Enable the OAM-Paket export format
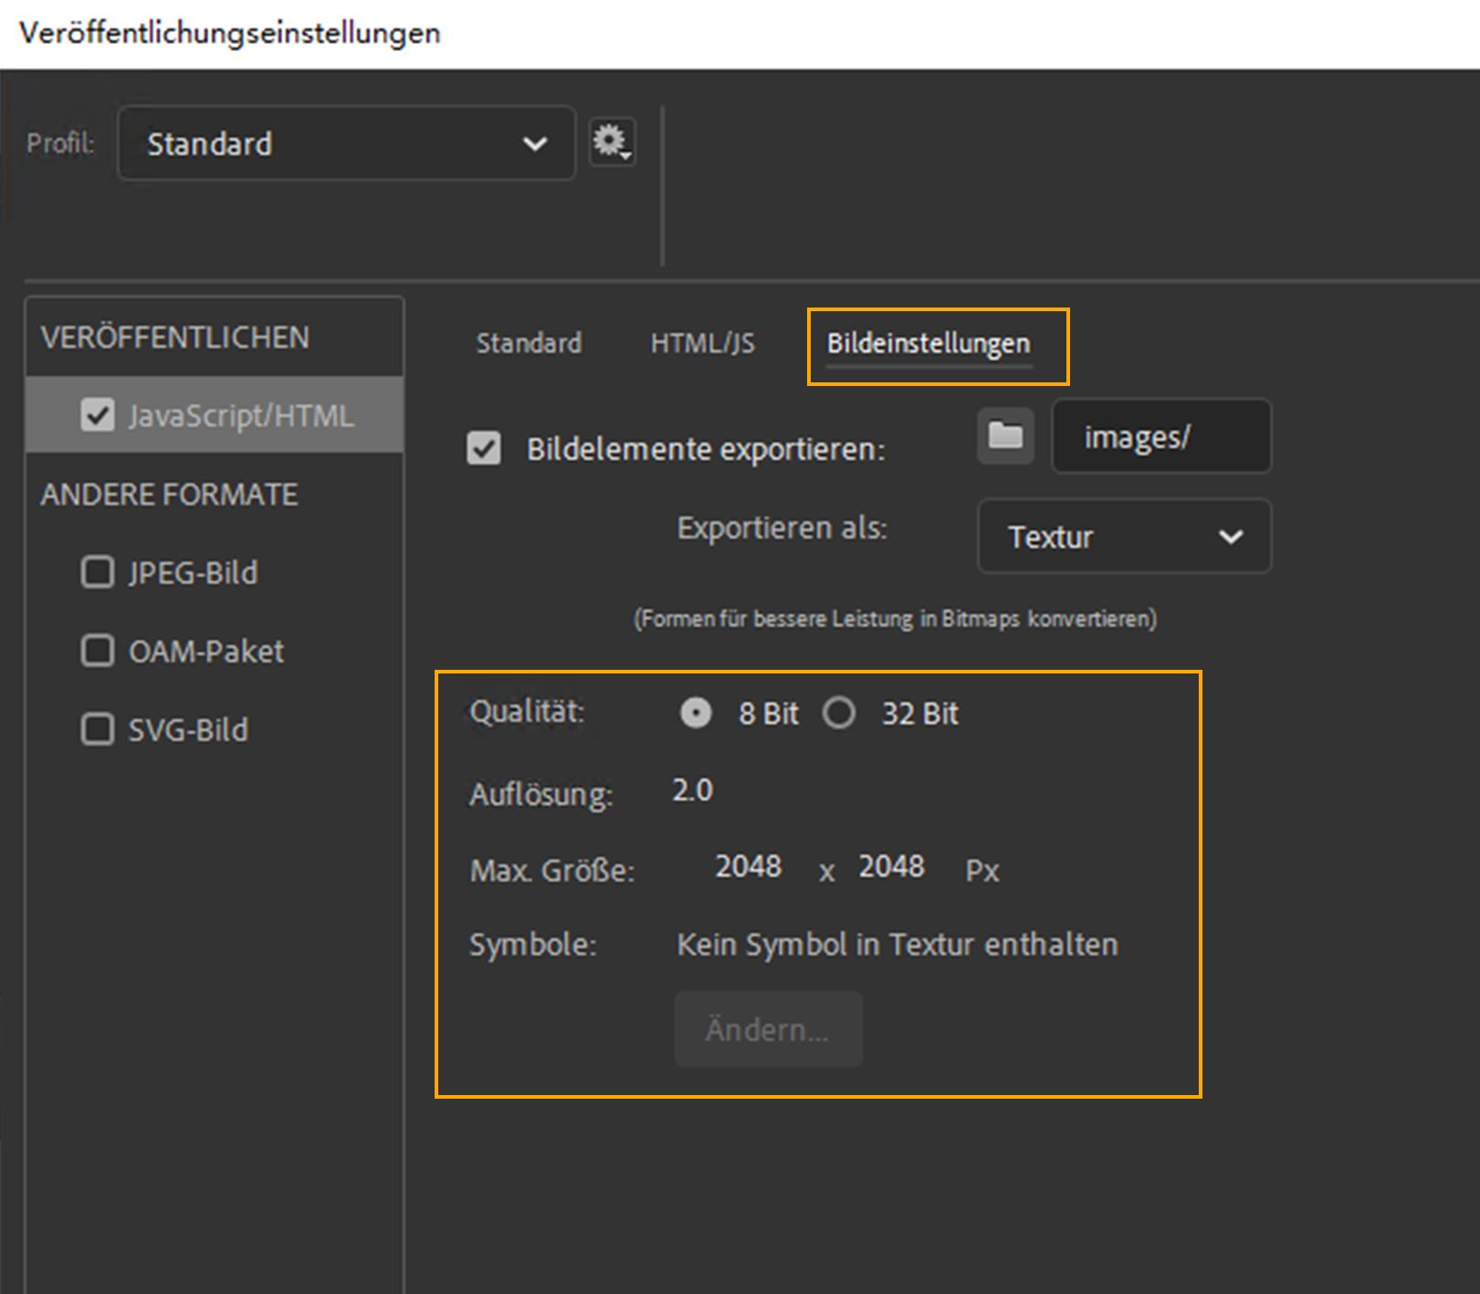1480x1294 pixels. coord(97,651)
